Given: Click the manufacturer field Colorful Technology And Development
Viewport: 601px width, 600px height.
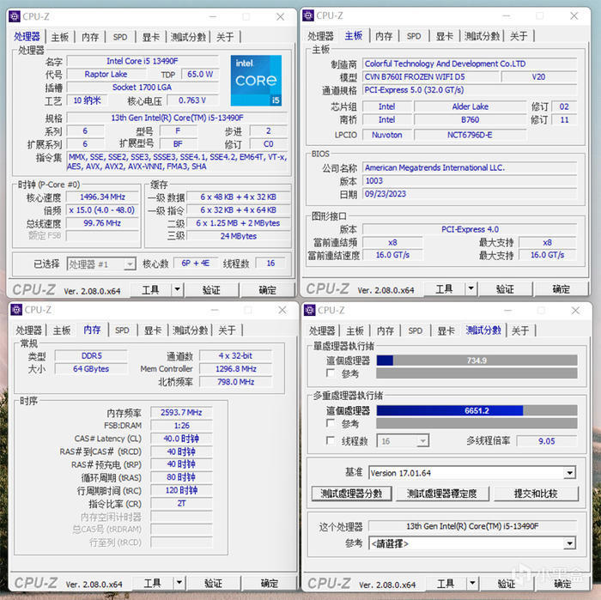Looking at the screenshot, I should click(x=470, y=64).
